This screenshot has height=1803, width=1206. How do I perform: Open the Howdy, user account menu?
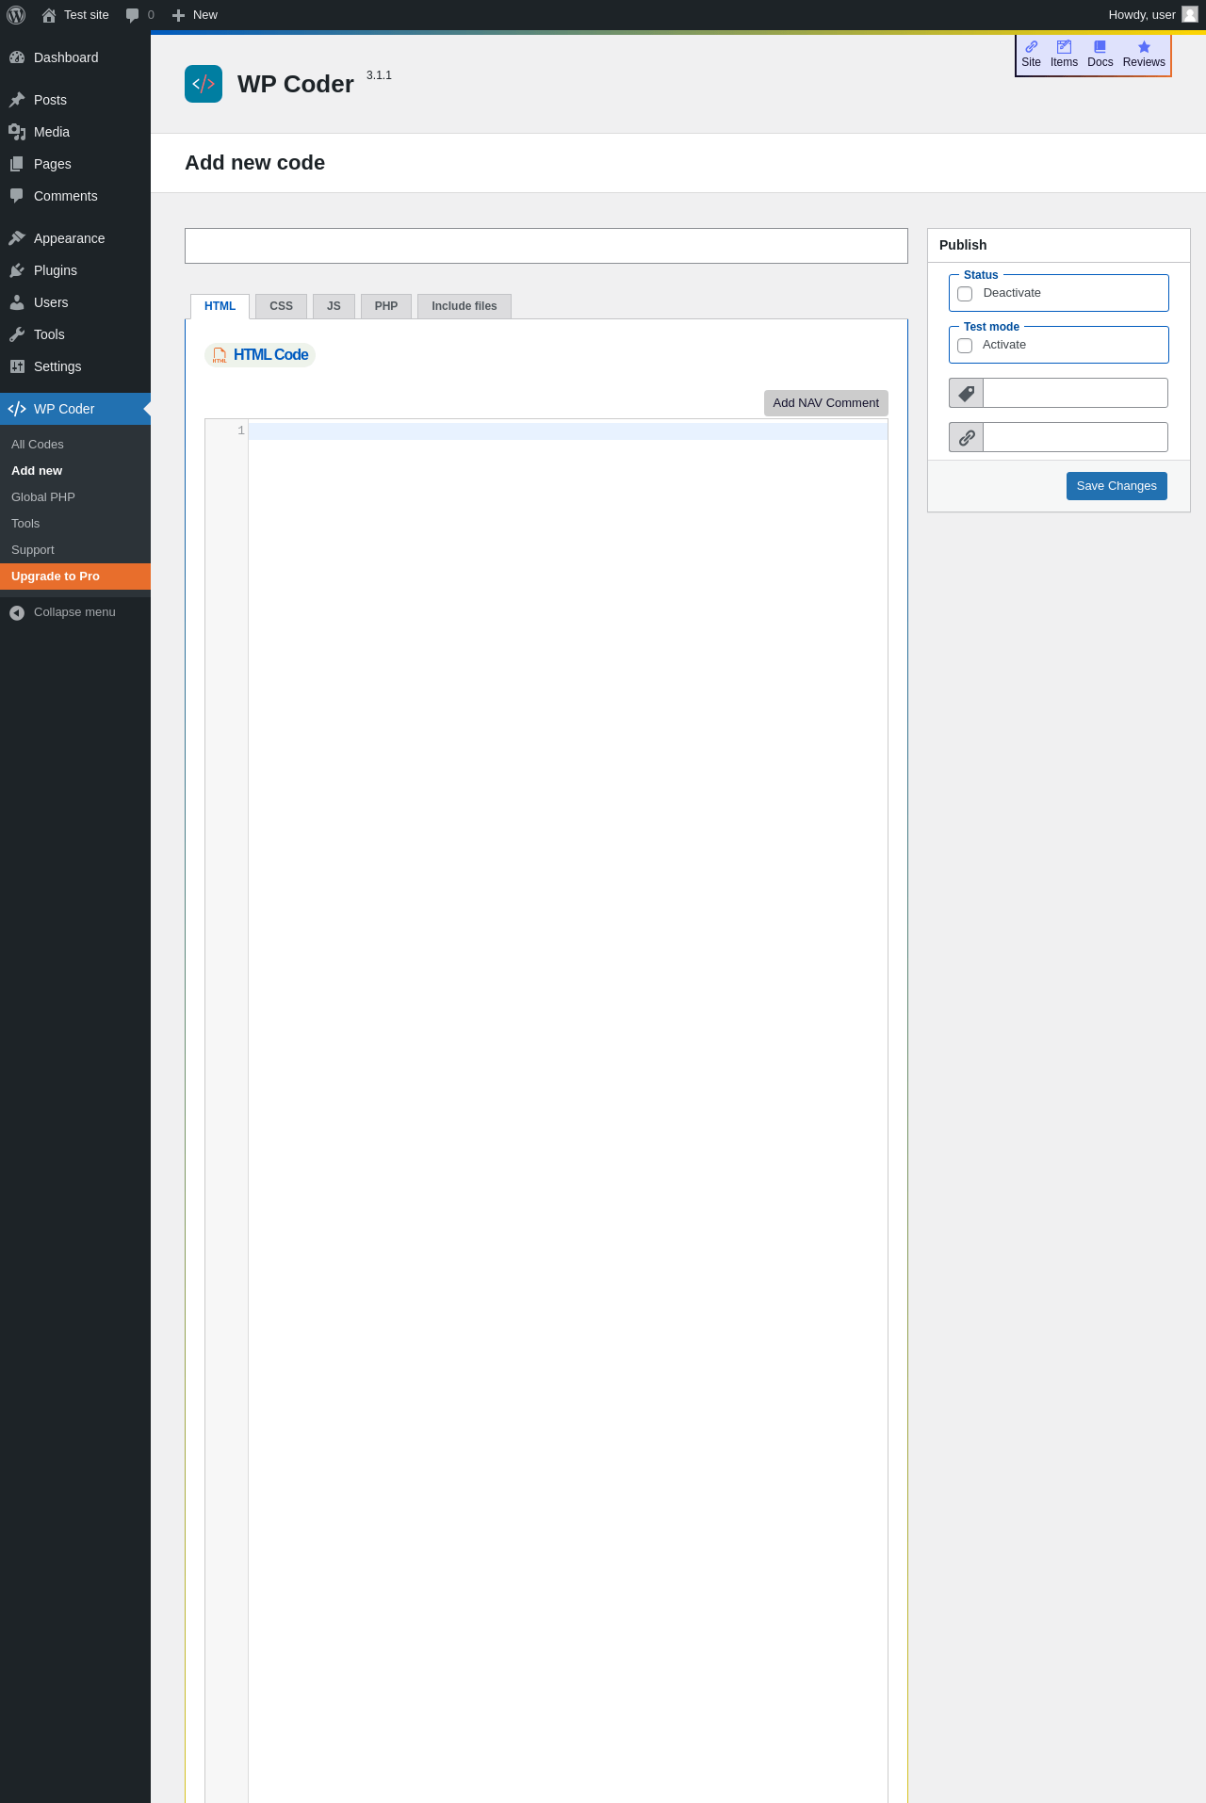click(1152, 15)
